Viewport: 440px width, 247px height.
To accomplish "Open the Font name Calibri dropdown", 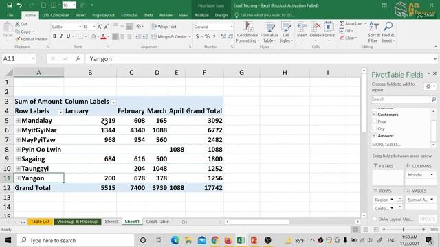I will tap(80, 27).
